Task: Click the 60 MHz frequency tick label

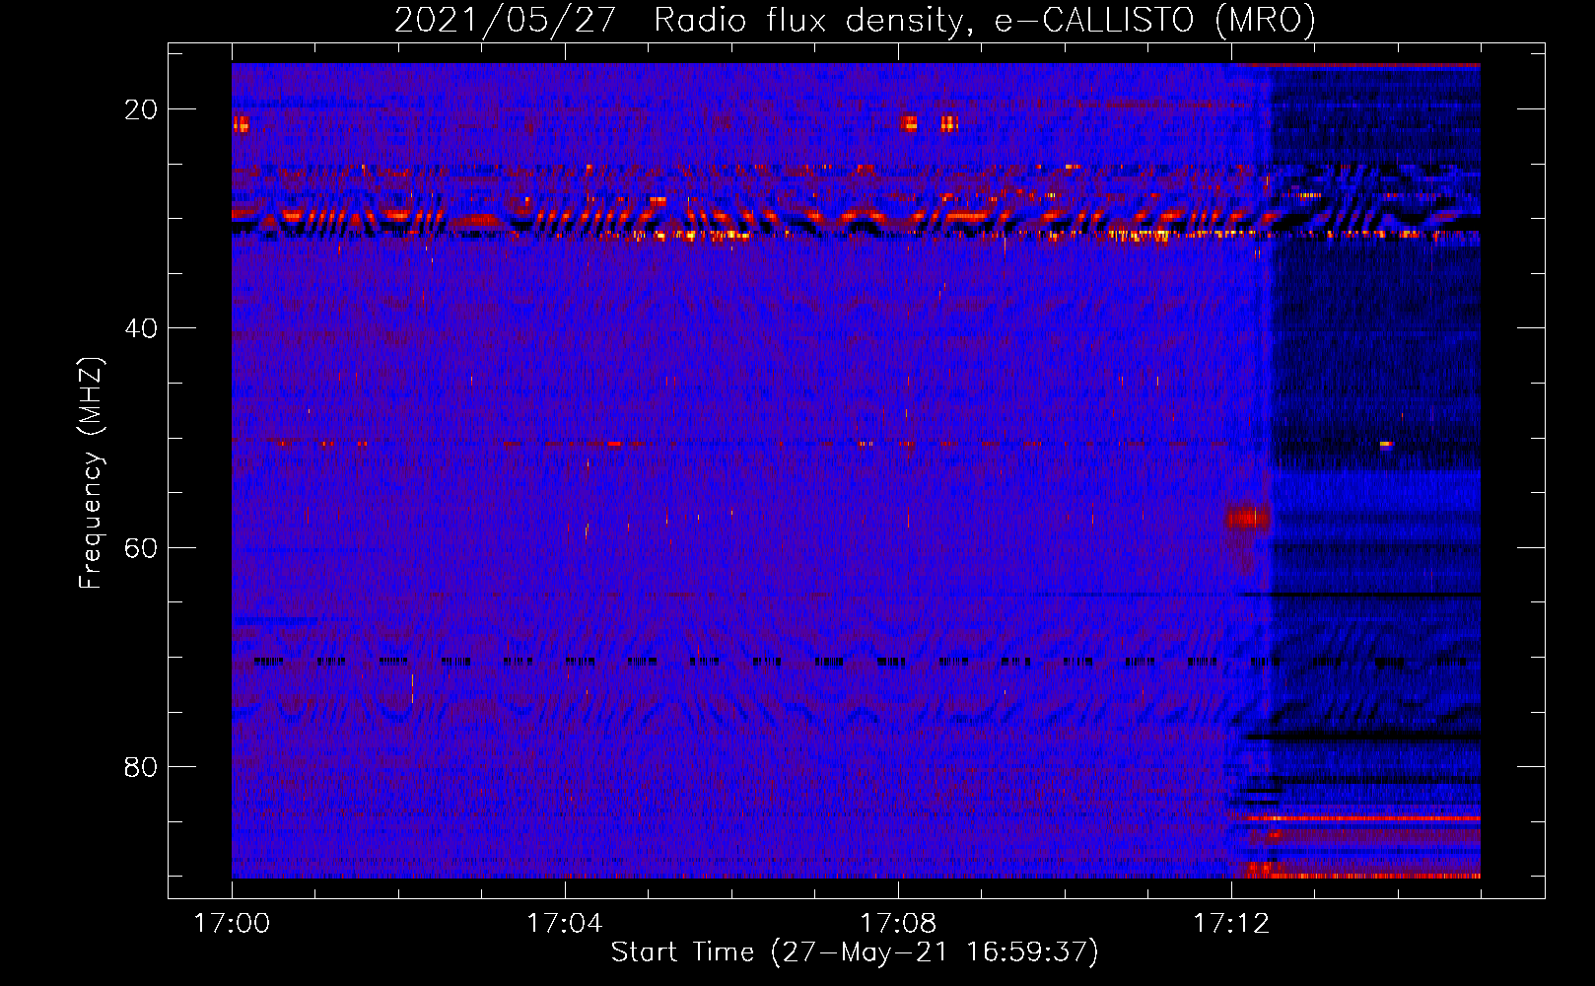Action: (141, 547)
